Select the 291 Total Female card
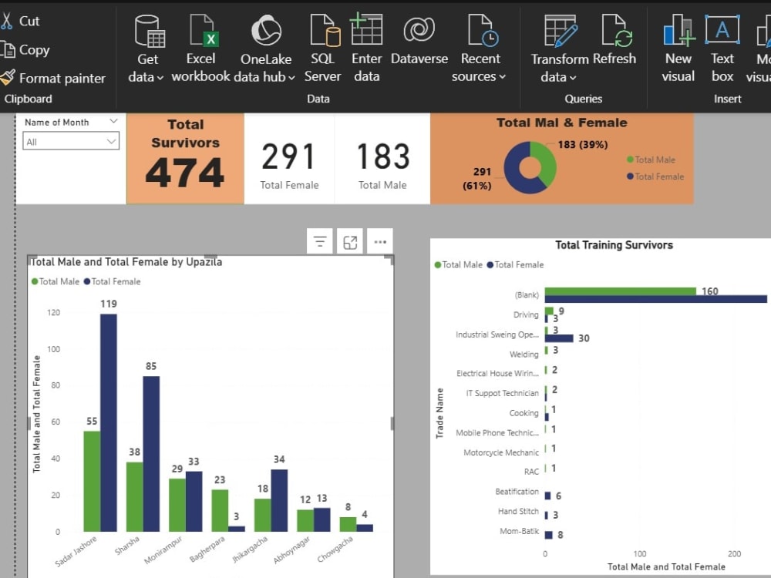The image size is (771, 578). click(x=289, y=158)
